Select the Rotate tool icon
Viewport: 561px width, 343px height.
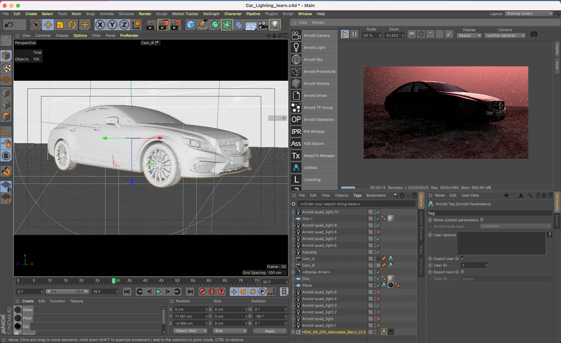(72, 25)
